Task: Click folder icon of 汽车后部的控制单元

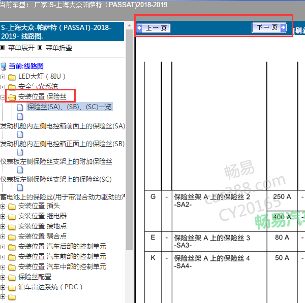Action: point(12,247)
